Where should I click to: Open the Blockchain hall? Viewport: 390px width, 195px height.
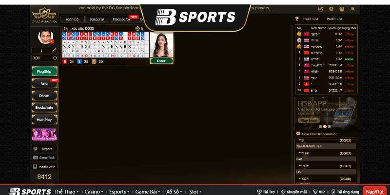pos(44,107)
